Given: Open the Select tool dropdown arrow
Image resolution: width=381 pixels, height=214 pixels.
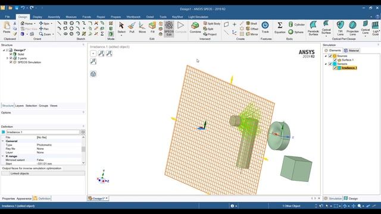Looking at the screenshot, I should pyautogui.click(x=121, y=36).
